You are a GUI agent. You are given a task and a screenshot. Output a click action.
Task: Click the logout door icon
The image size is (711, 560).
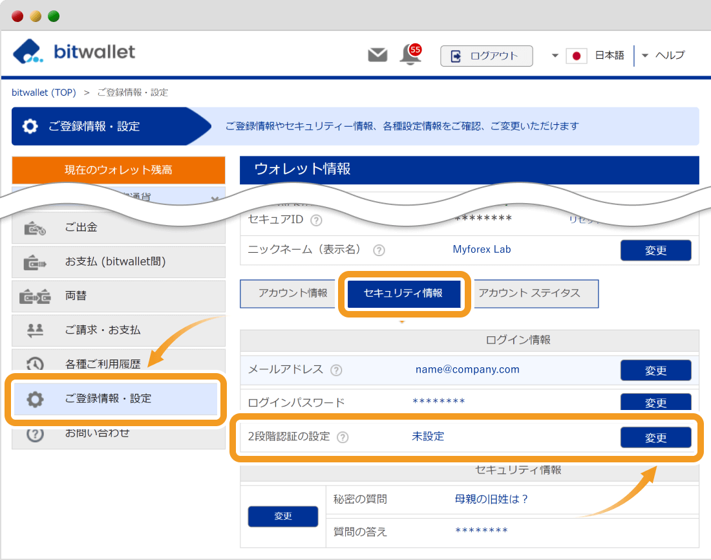(456, 56)
